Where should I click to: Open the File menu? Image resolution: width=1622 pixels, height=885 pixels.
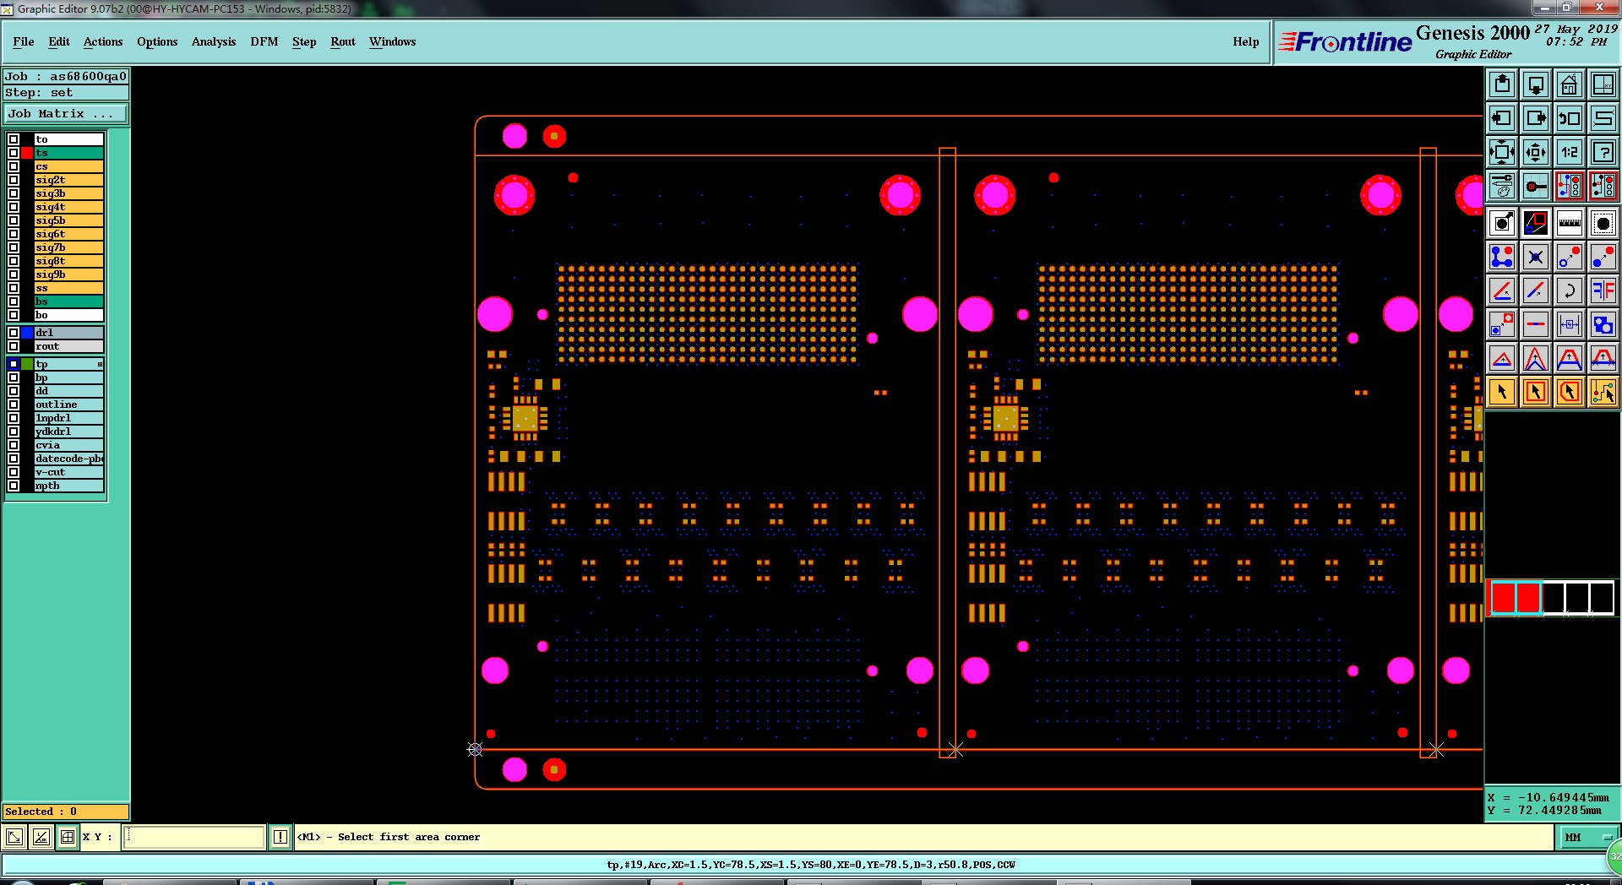click(24, 41)
